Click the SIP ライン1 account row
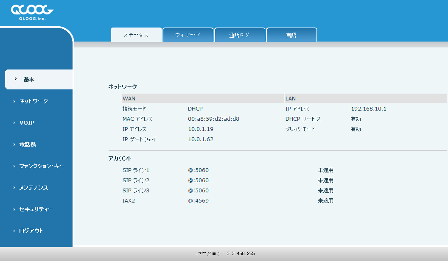448x261 pixels. point(136,170)
